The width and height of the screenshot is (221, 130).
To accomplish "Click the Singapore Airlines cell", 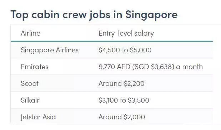I will click(x=50, y=50).
